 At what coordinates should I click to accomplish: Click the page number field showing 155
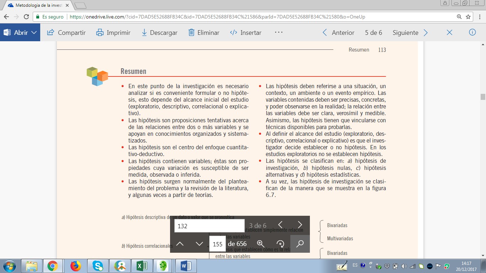(x=217, y=244)
